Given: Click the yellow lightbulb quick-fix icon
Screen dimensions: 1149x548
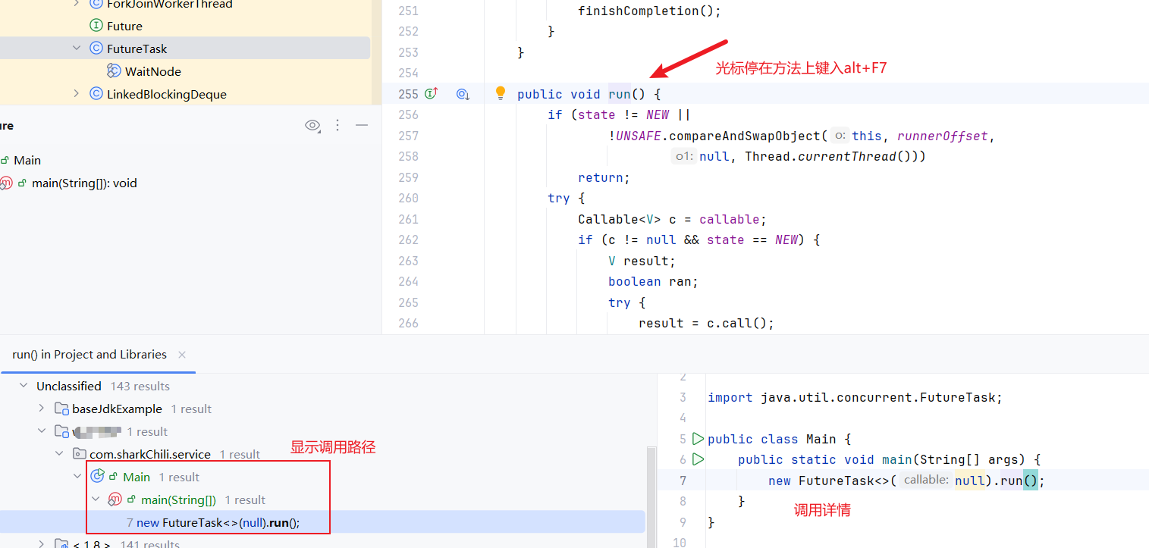Looking at the screenshot, I should [500, 93].
